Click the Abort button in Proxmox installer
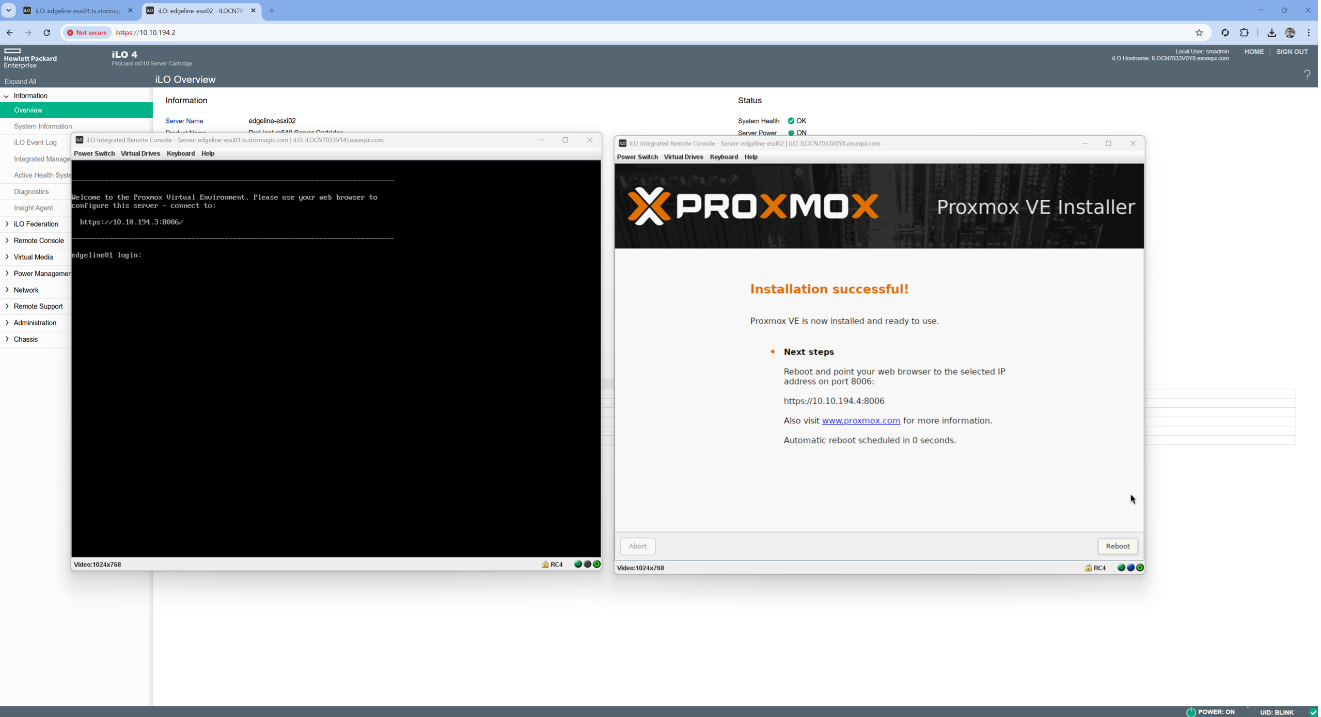Image resolution: width=1321 pixels, height=717 pixels. (638, 546)
